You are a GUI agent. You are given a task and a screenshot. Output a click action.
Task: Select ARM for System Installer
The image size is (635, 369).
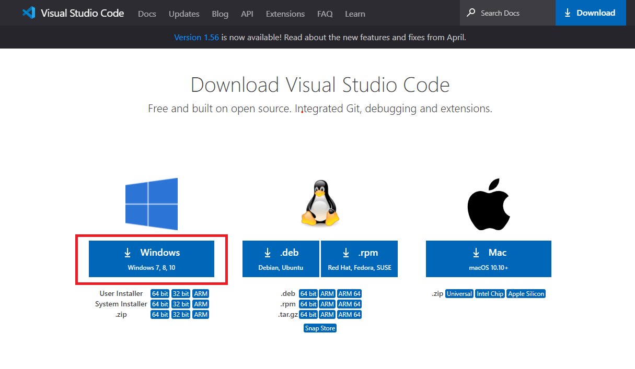pyautogui.click(x=201, y=304)
